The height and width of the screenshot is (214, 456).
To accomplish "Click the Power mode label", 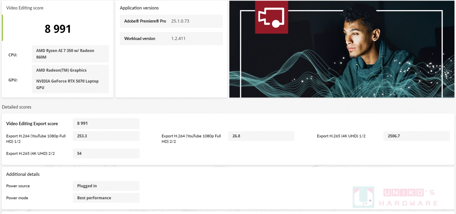I will pyautogui.click(x=17, y=198).
